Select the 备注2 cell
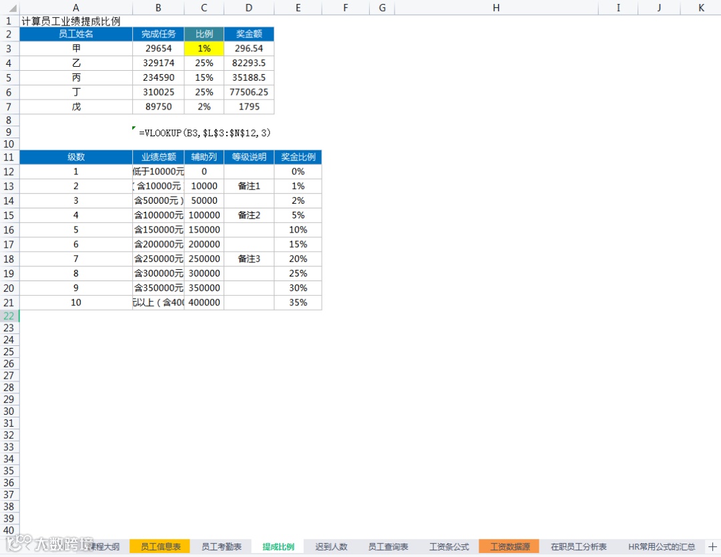Screen dimensions: 721x557 coord(249,215)
